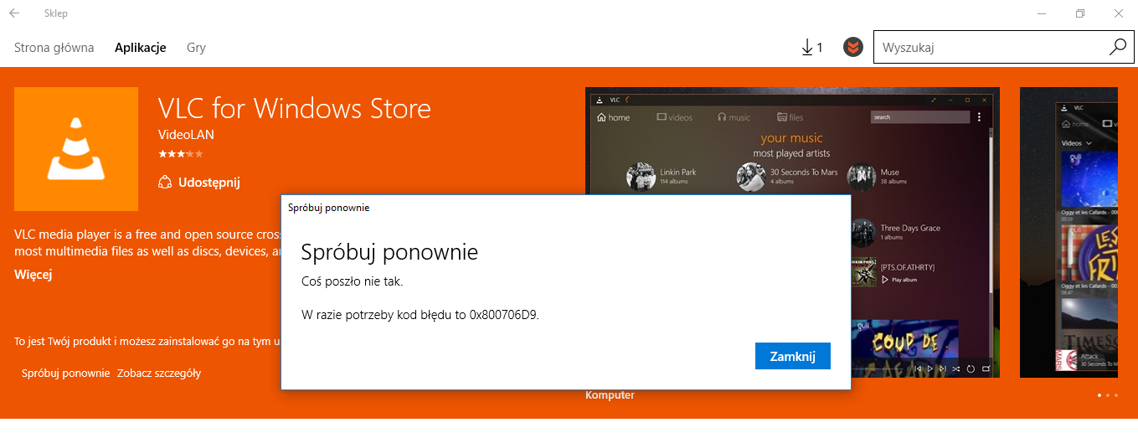Screen dimensions: 1138x433
Task: Open the downloads indicator showing 1
Action: tap(811, 48)
